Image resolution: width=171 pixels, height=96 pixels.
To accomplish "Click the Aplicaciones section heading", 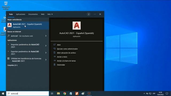I will tap(12, 40).
